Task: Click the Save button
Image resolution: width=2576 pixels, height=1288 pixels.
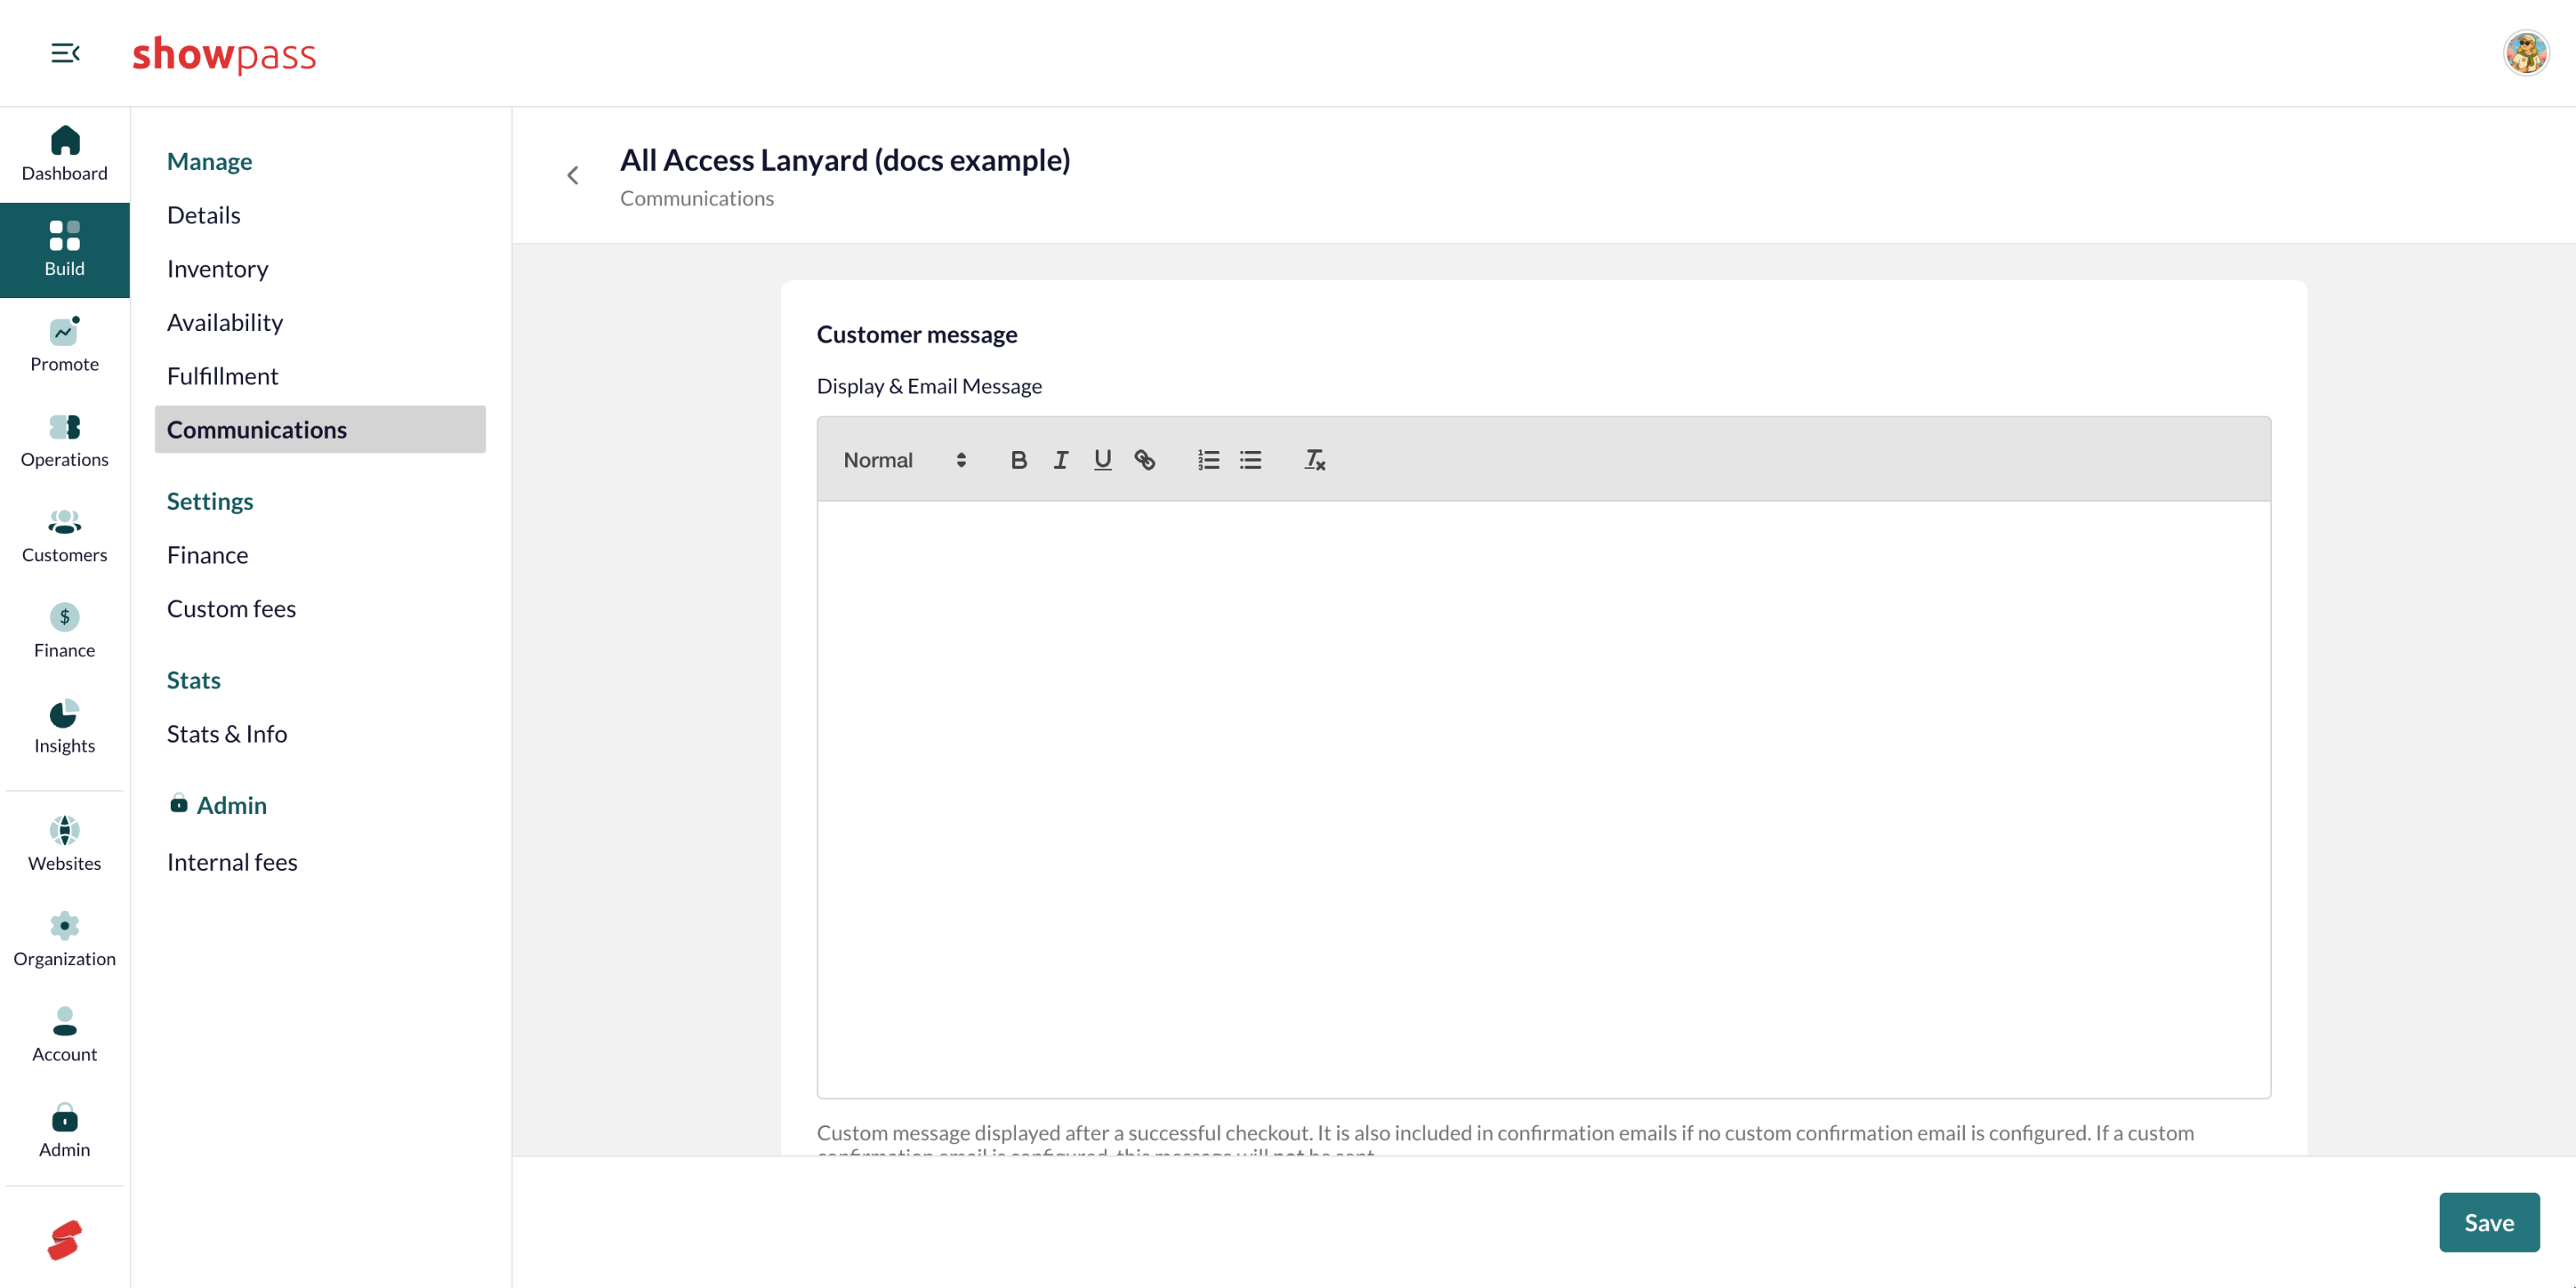Action: click(2488, 1222)
